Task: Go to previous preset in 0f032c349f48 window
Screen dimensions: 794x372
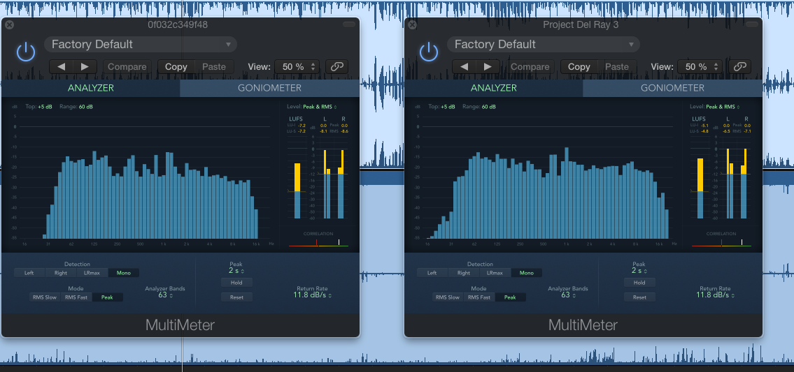Action: pos(62,67)
